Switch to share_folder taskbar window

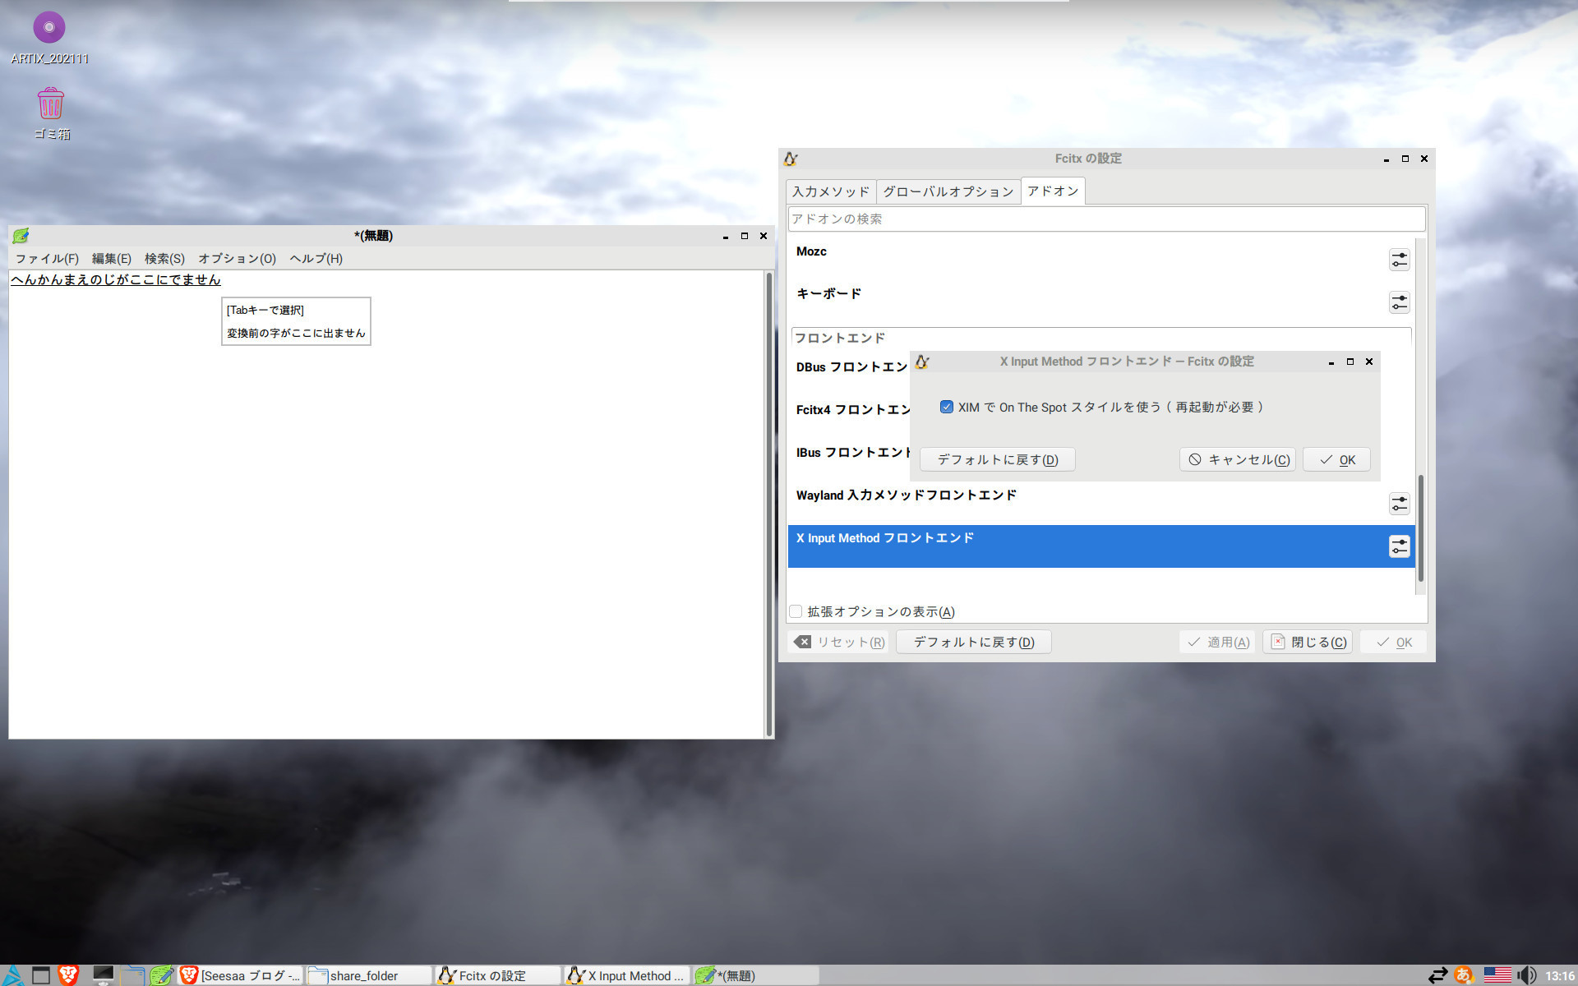[369, 975]
